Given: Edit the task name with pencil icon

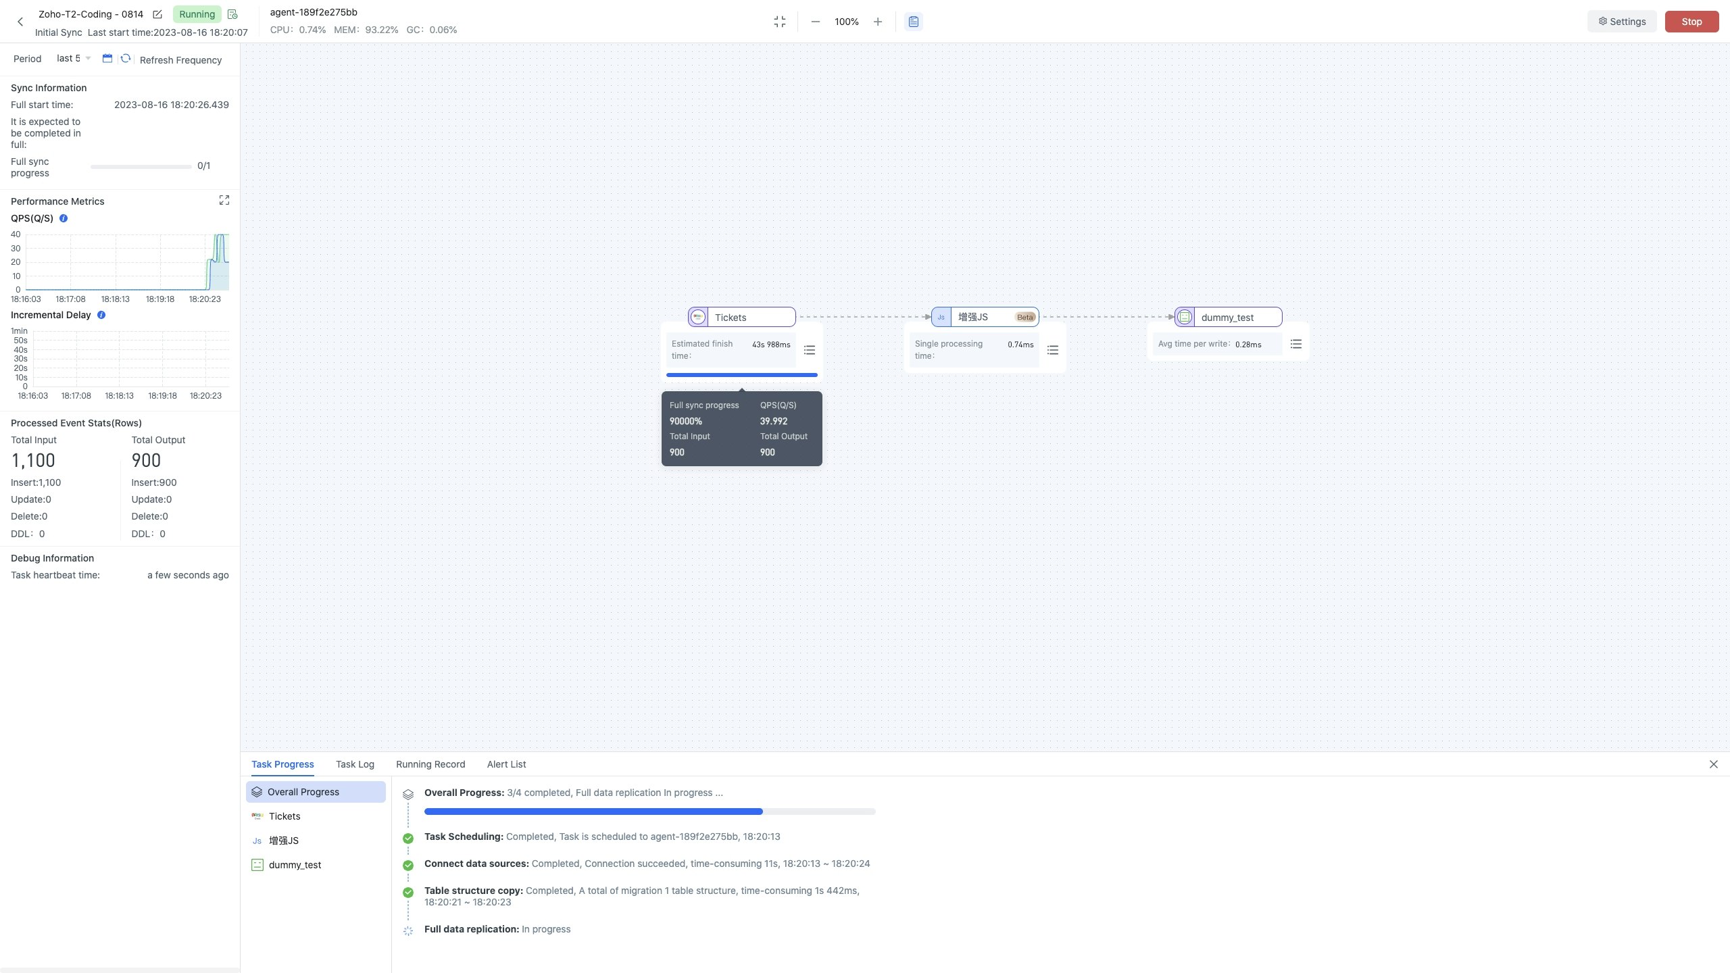Looking at the screenshot, I should click(x=157, y=14).
